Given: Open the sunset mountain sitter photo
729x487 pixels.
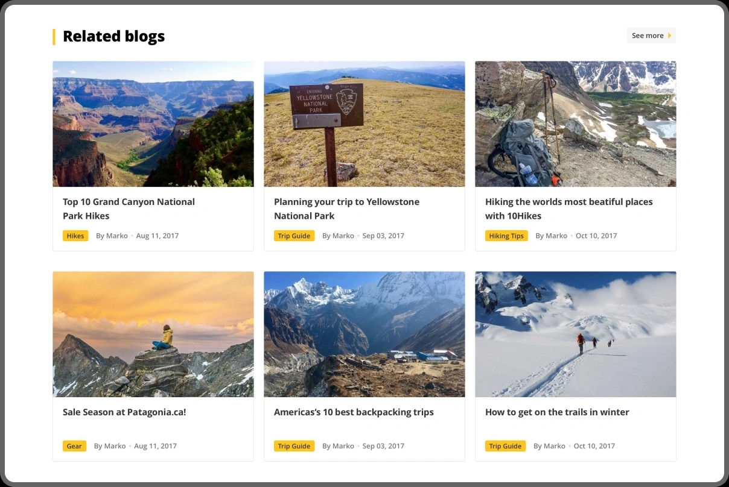Looking at the screenshot, I should (153, 334).
